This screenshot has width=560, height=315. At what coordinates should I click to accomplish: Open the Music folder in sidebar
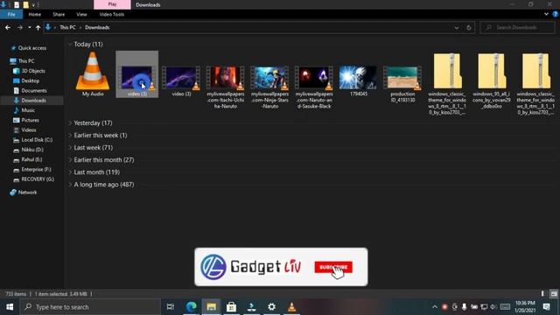tap(24, 110)
